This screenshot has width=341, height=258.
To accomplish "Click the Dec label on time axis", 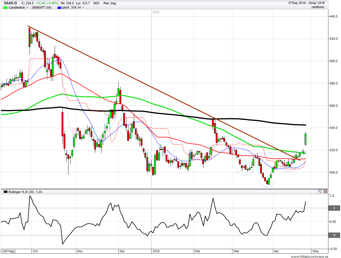I will (122, 251).
